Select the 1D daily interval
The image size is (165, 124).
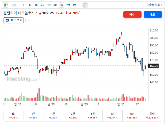62,5
